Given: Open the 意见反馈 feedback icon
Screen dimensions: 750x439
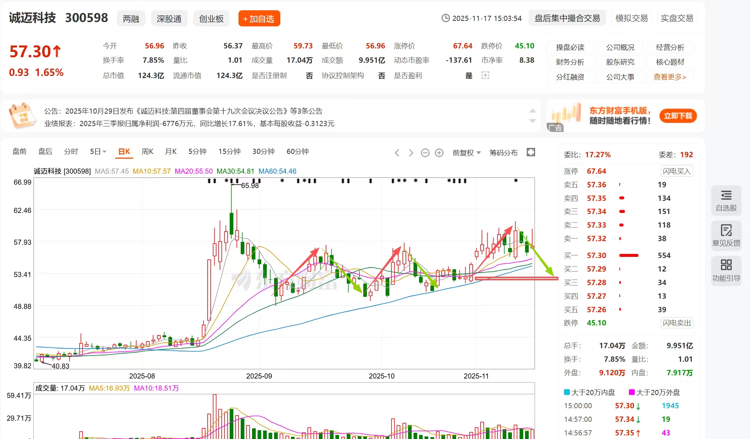Looking at the screenshot, I should click(x=726, y=235).
